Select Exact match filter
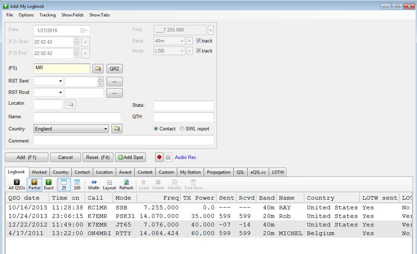Viewport: 417px width, 254px height. pos(49,184)
